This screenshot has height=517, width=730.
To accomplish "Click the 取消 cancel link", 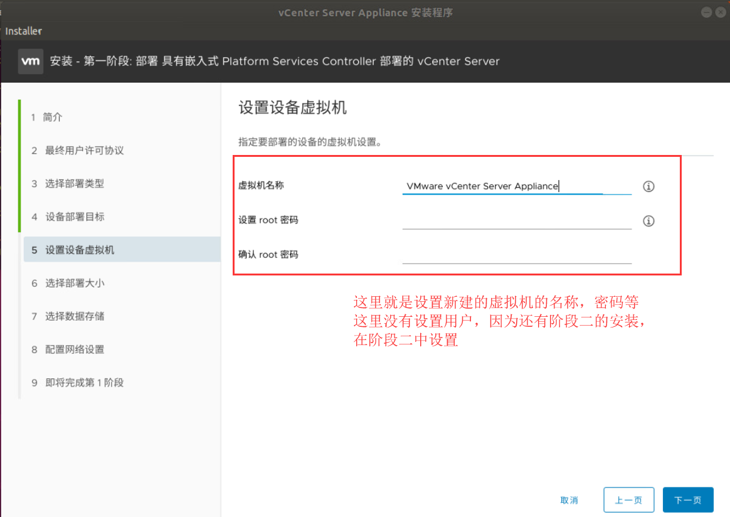I will pyautogui.click(x=569, y=500).
